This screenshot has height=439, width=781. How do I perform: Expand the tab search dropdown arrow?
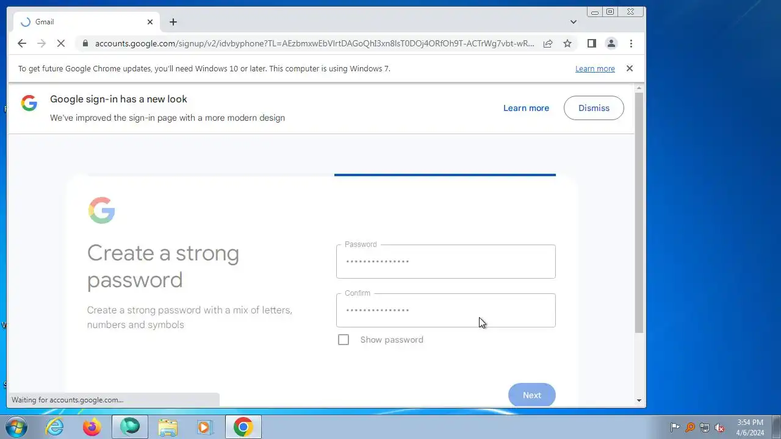point(574,22)
